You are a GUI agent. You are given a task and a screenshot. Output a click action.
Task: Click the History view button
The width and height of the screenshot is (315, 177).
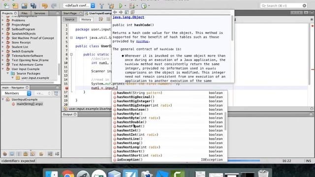pyautogui.click(x=86, y=20)
